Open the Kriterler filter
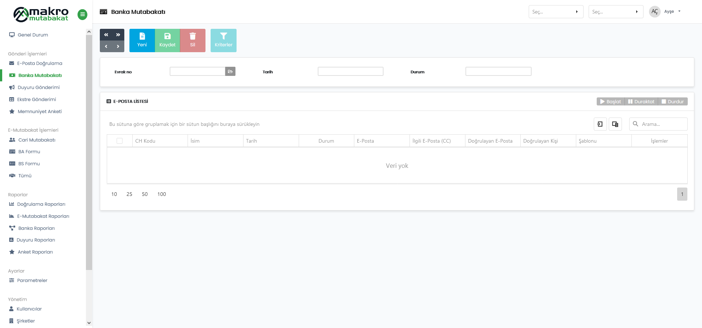Screen dimensions: 702x328 point(223,40)
